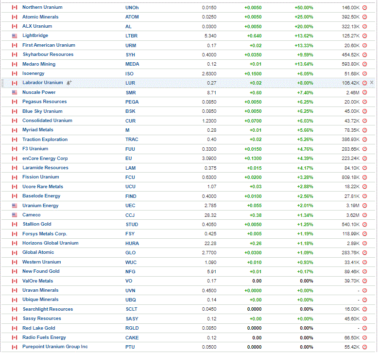379x353 pixels.
Task: Open the F3 Uranium link
Action: coord(35,149)
